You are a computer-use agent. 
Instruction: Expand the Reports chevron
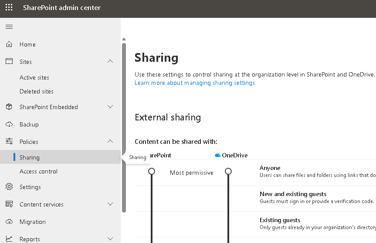(110, 239)
